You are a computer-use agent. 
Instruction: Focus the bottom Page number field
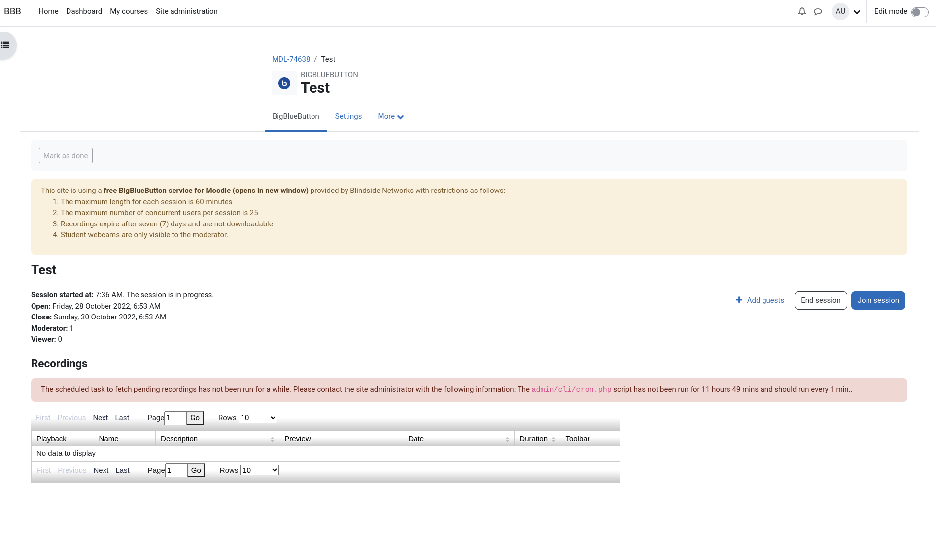[x=176, y=470]
